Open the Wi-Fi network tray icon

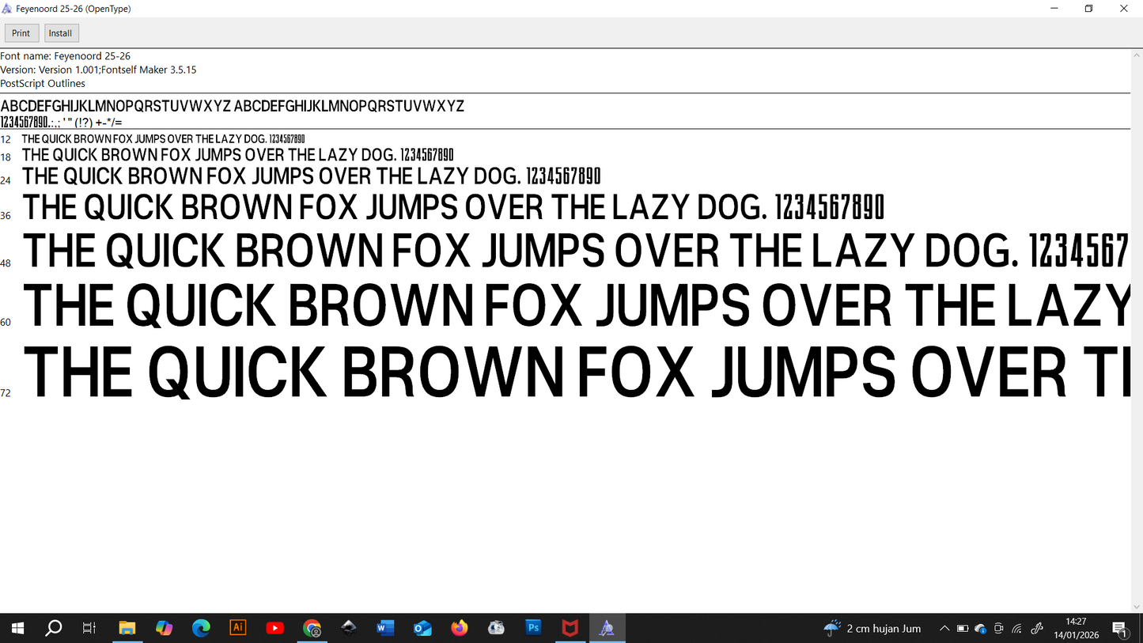1017,629
